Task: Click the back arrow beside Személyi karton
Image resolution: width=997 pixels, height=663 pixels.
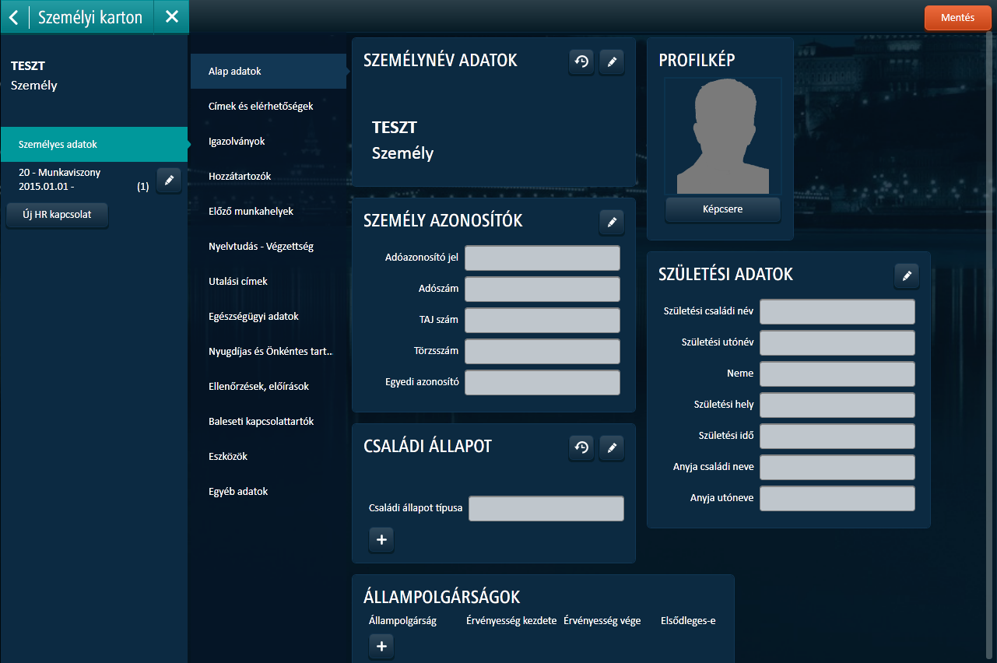Action: [14, 17]
